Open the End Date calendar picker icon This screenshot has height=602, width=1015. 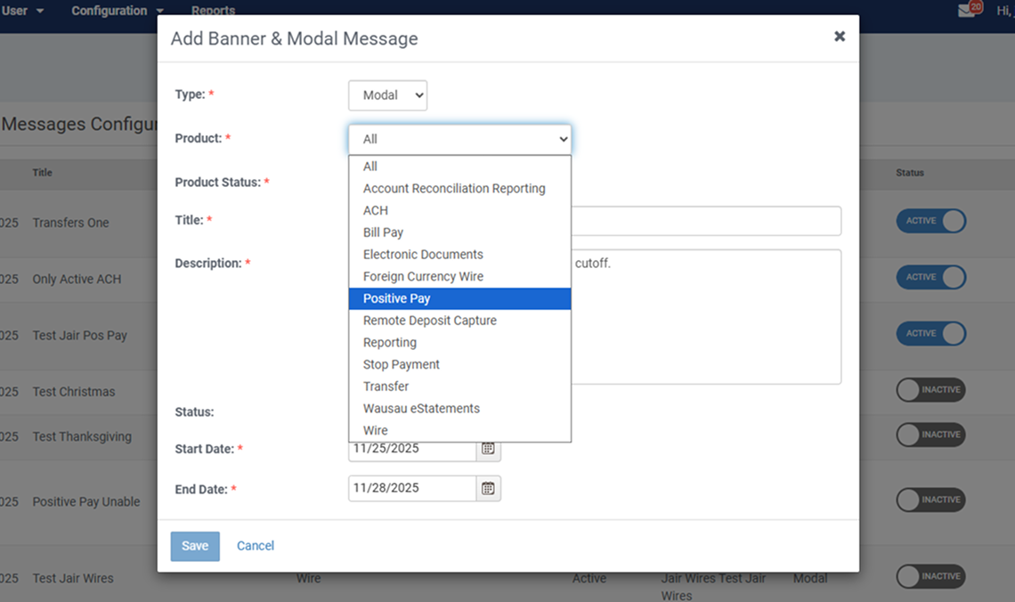pos(488,488)
